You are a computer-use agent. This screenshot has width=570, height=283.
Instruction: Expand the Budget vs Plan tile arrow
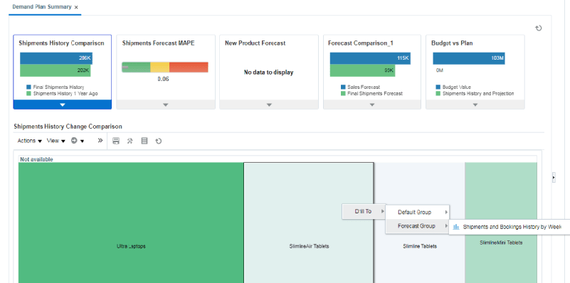(475, 105)
